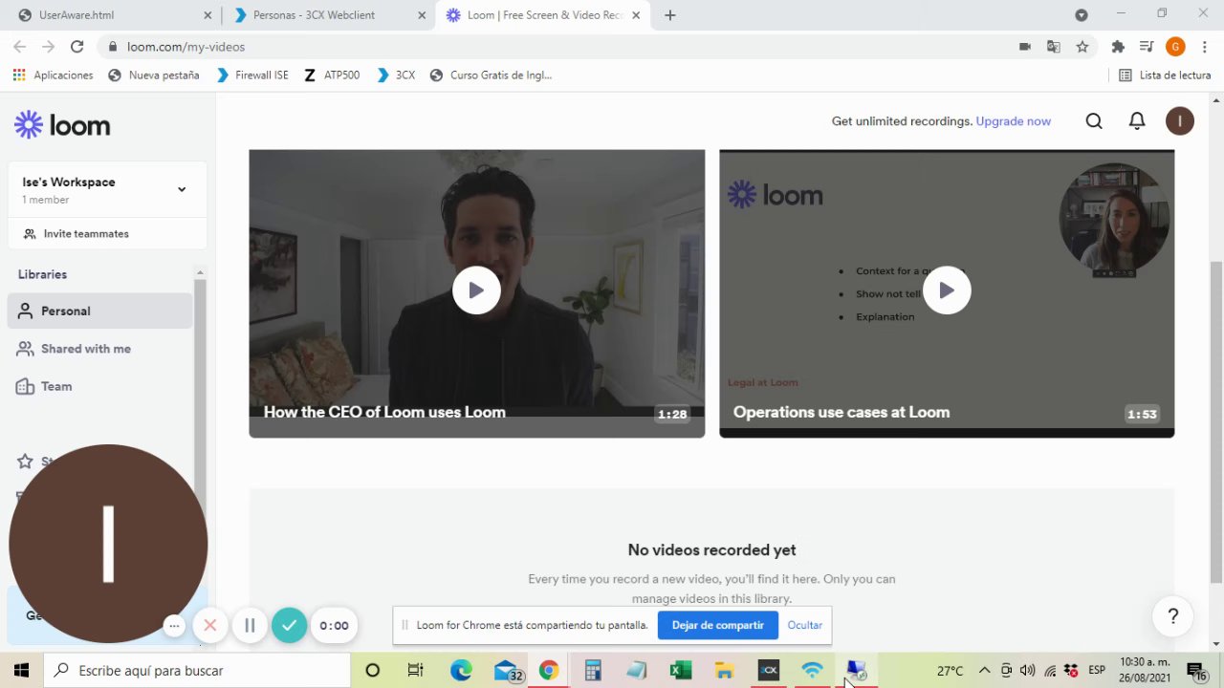Switch to Personas - 3CX Webclient tab
Image resolution: width=1224 pixels, height=688 pixels.
tap(329, 15)
